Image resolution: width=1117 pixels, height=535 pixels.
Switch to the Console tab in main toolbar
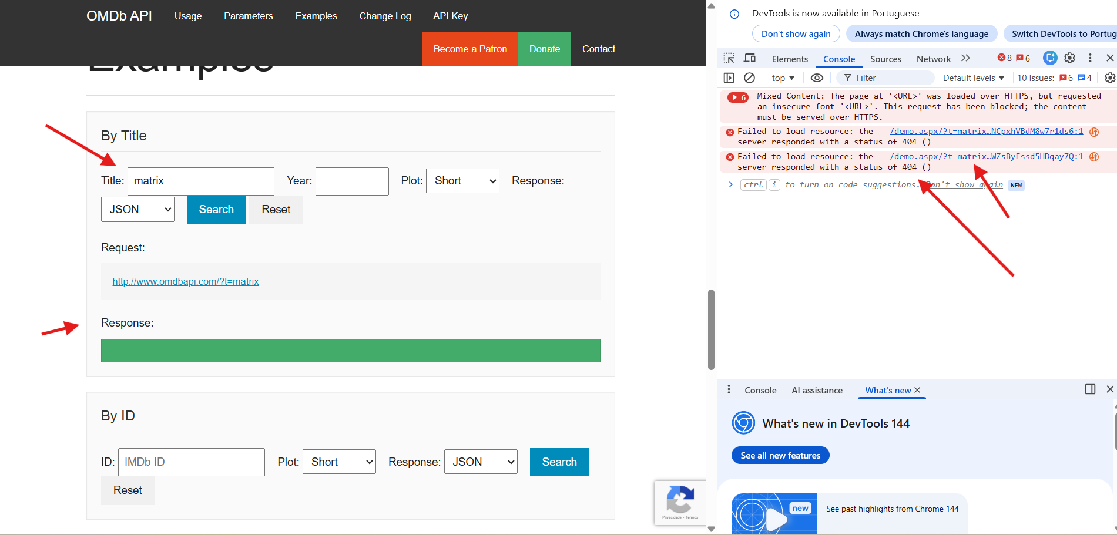pos(839,59)
